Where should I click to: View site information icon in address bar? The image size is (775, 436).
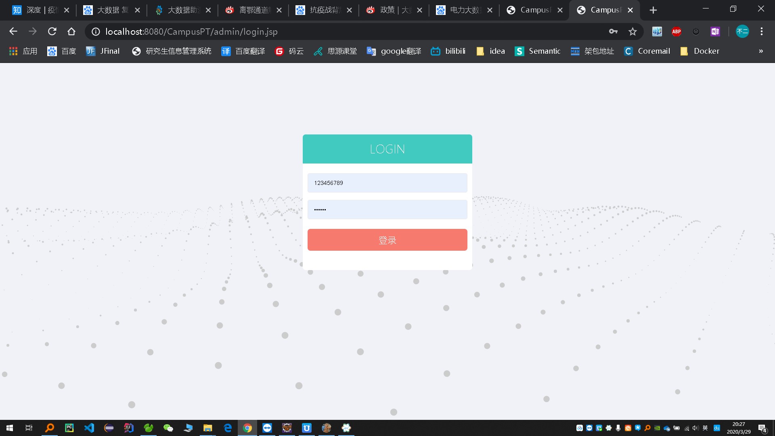96,31
